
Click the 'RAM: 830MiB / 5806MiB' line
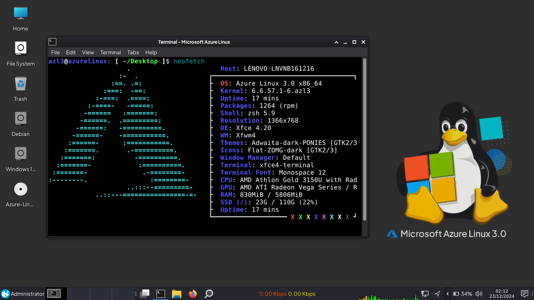[261, 195]
